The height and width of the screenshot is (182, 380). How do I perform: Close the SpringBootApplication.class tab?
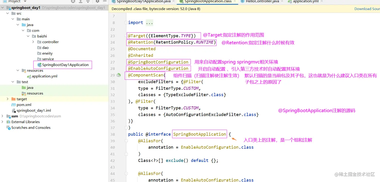(235, 1)
